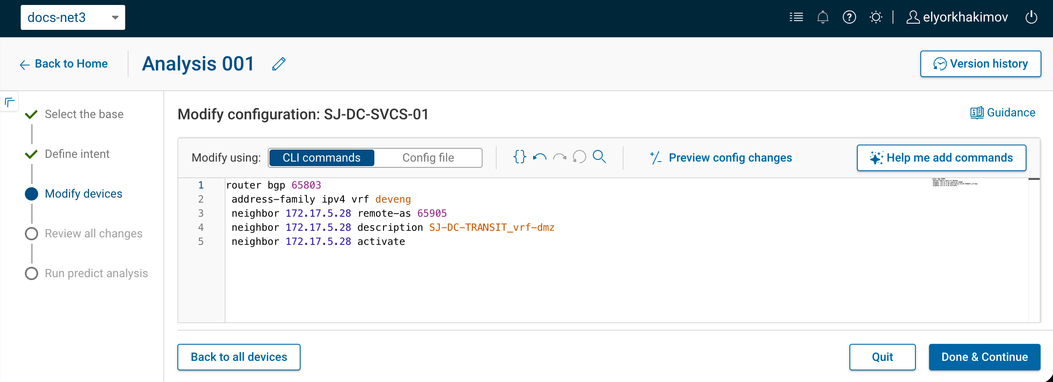Screen dimensions: 1053x382
Task: Open Version history
Action: (980, 64)
